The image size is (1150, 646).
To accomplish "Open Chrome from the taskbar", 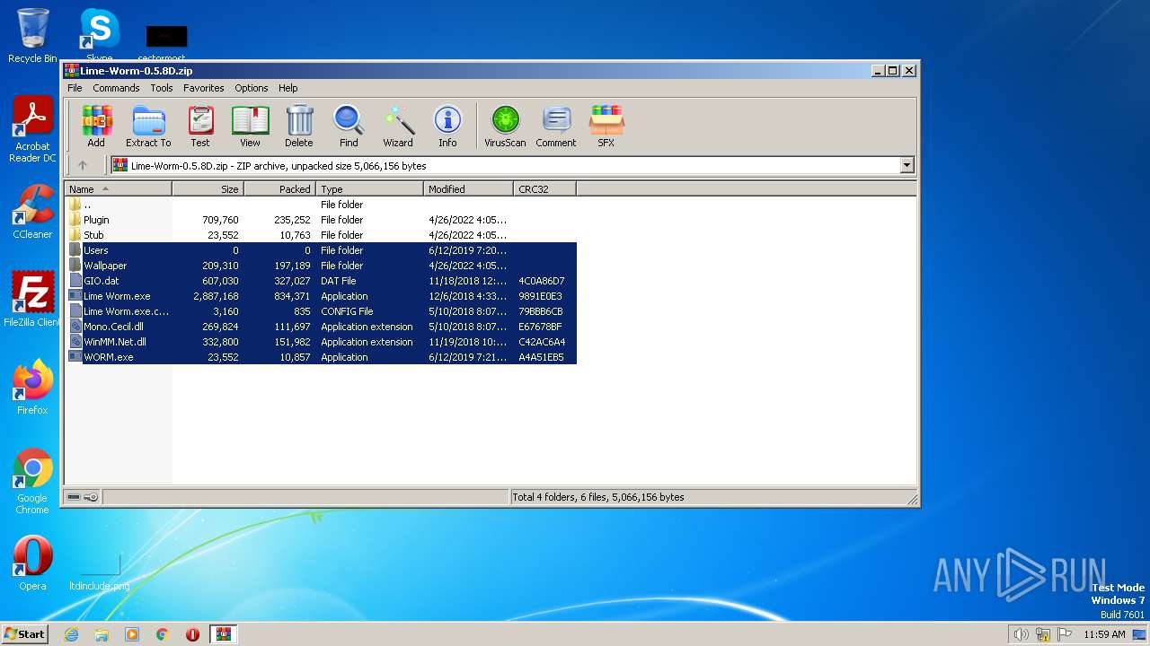I will point(163,634).
